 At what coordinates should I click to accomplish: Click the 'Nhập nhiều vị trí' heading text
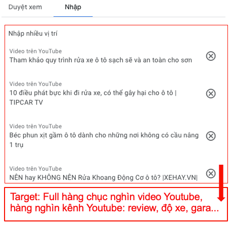click(x=33, y=33)
